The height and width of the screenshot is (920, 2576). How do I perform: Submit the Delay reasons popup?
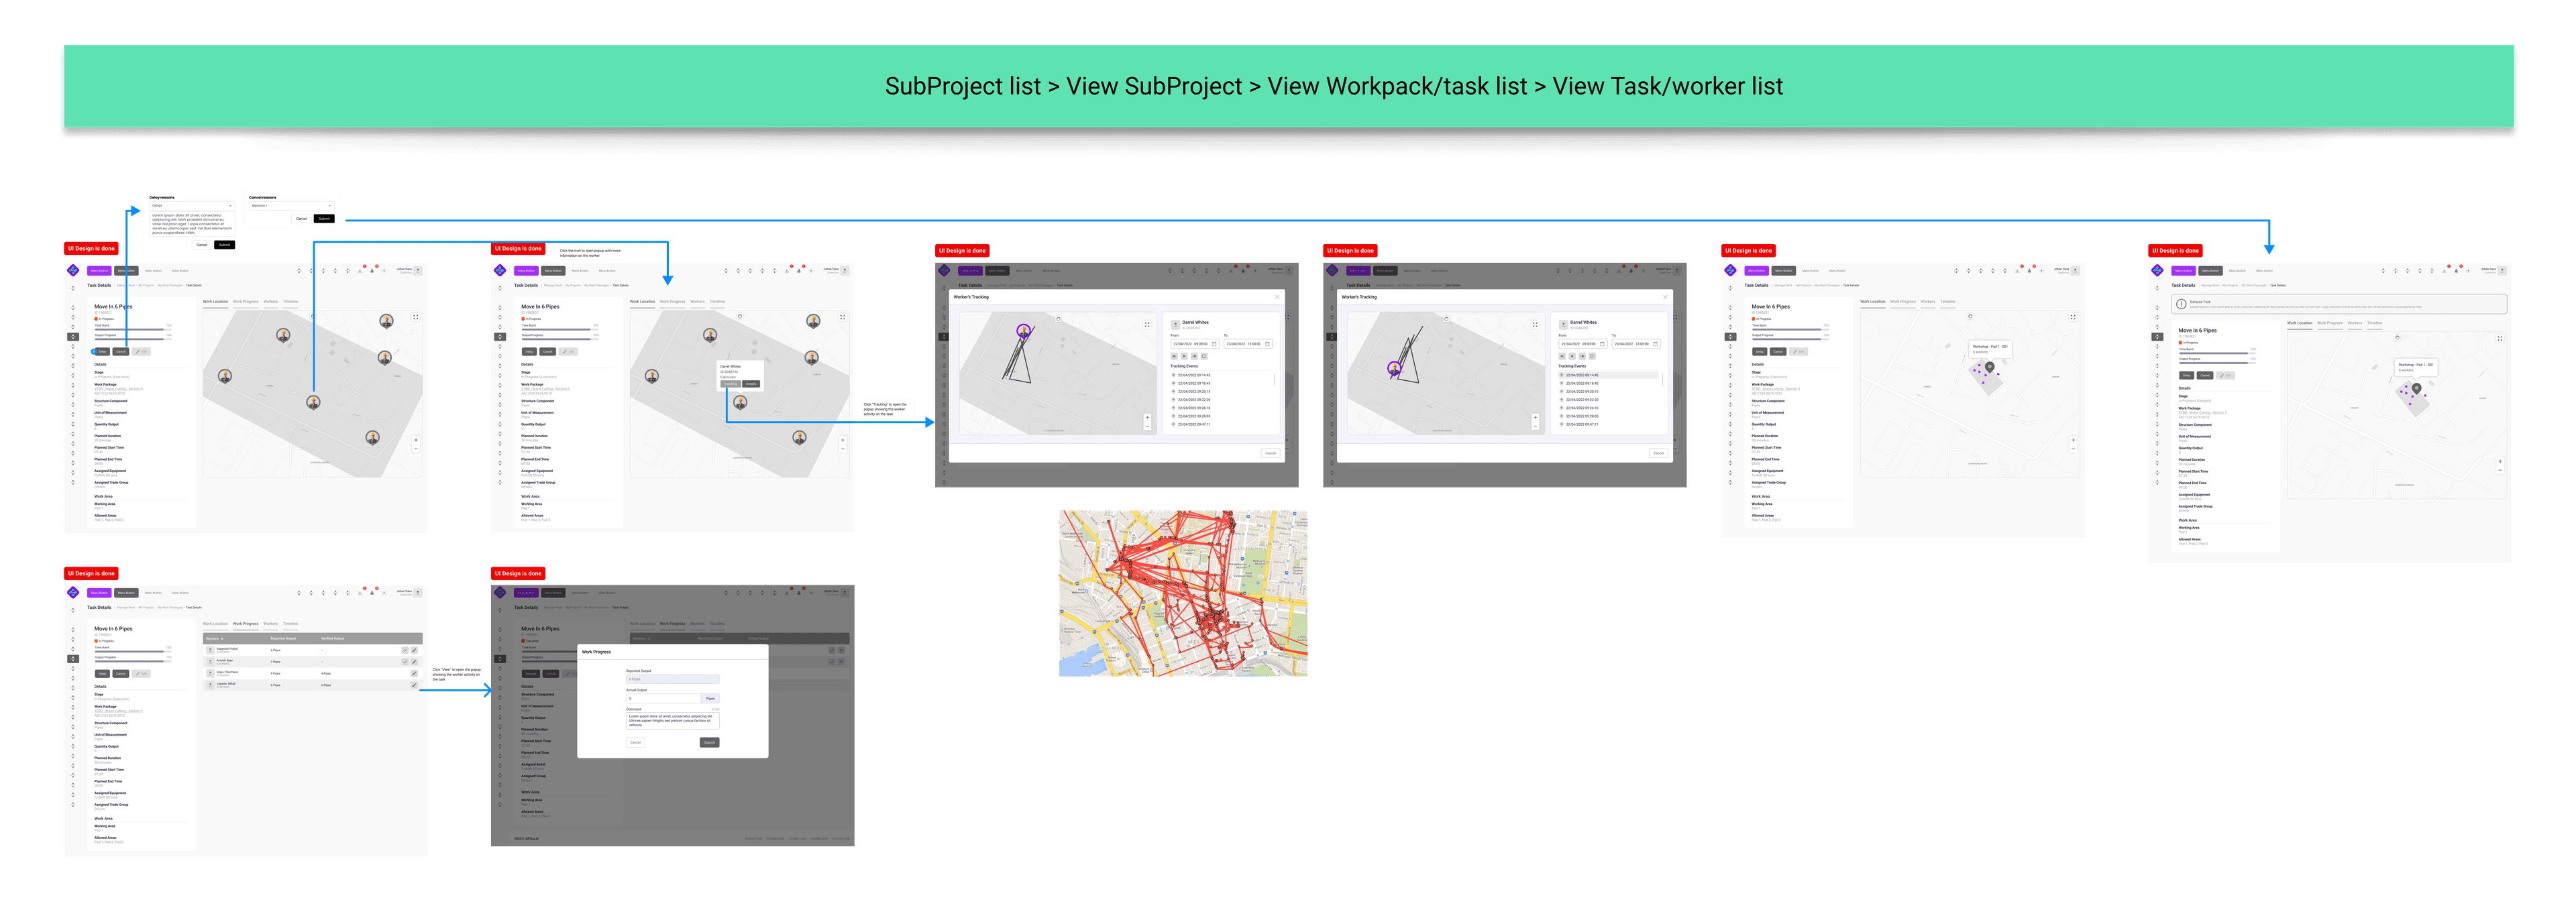point(225,245)
